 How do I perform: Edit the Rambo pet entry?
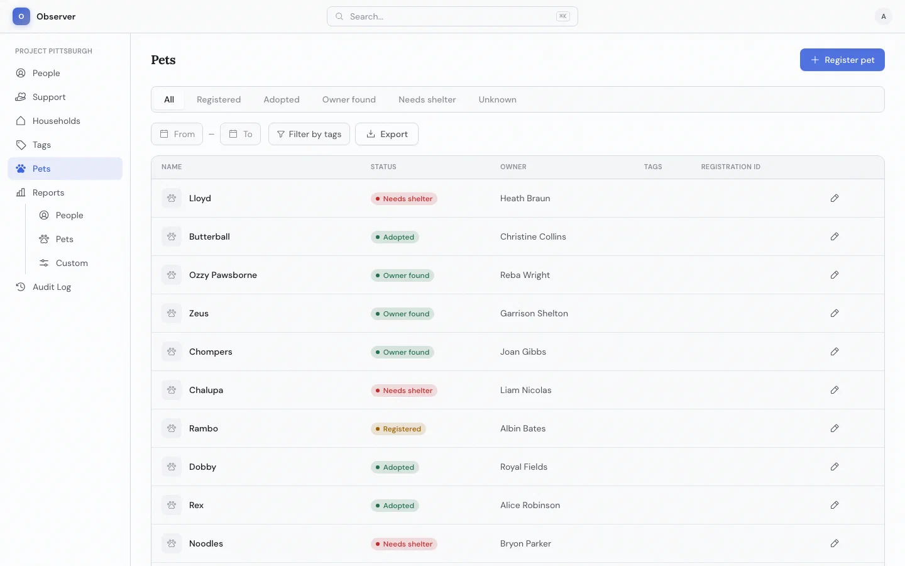click(x=835, y=428)
